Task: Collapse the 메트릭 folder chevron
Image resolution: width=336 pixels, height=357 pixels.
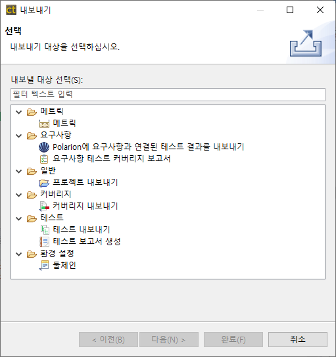Action: 19,112
